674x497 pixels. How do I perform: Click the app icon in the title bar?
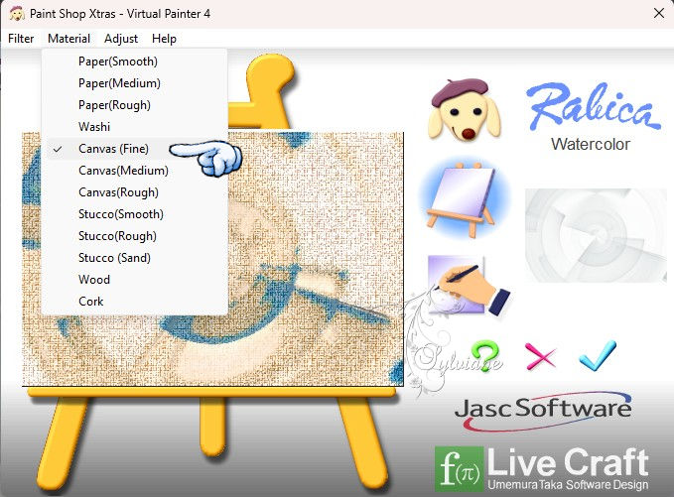tap(17, 13)
